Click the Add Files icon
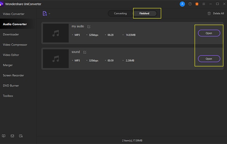 [x=45, y=13]
